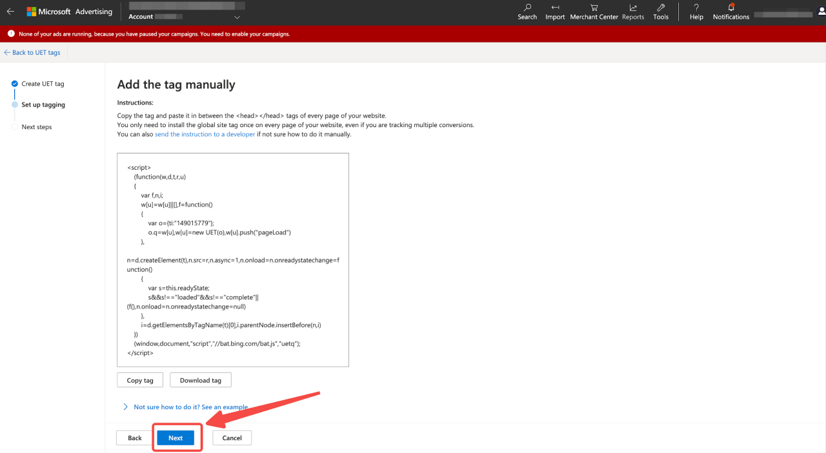The image size is (826, 453).
Task: Open Merchant Center
Action: [x=594, y=12]
